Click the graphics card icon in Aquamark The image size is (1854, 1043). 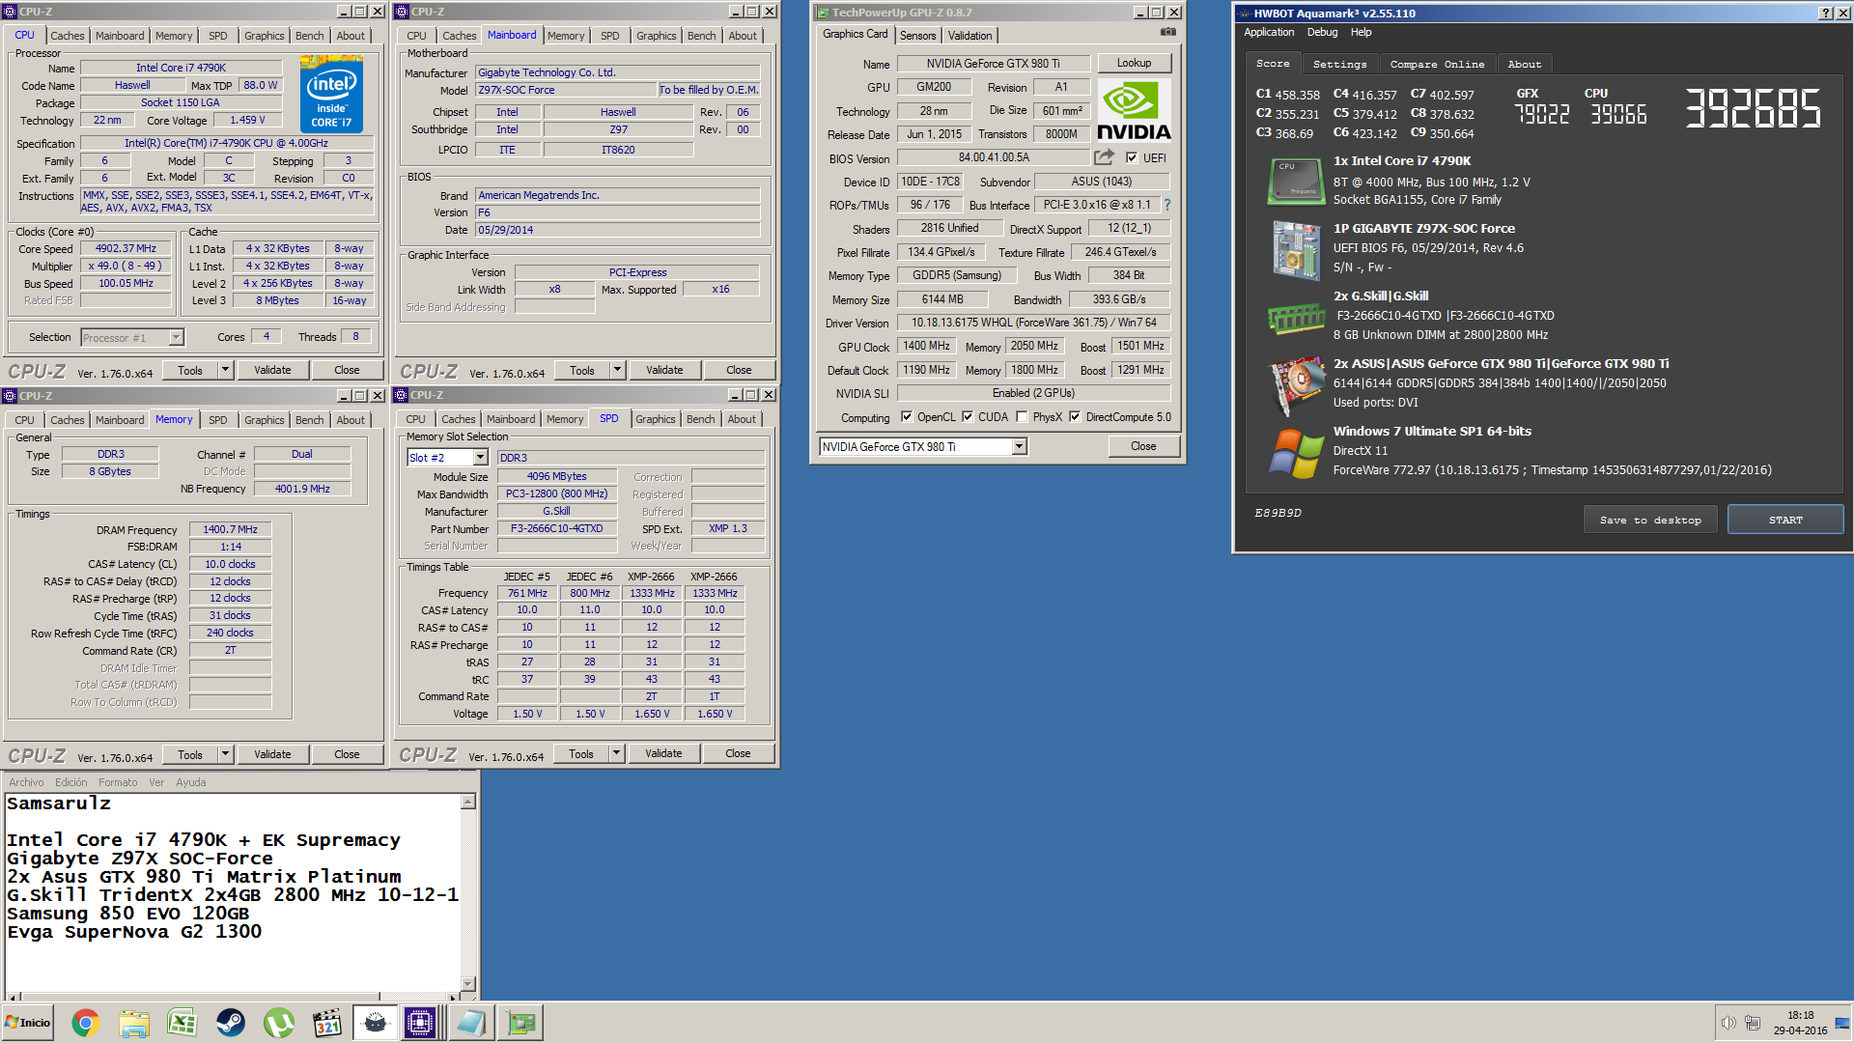[1295, 384]
